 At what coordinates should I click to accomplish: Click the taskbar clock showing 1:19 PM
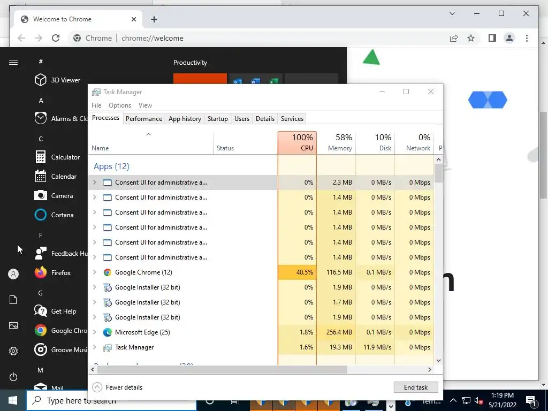[502, 400]
